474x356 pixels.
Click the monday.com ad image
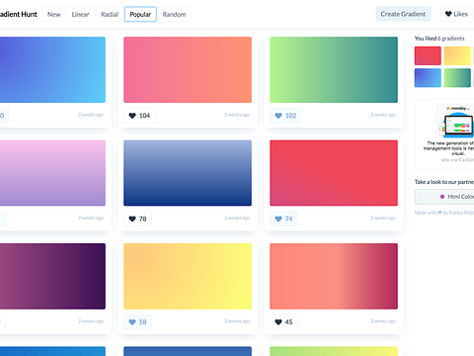pyautogui.click(x=455, y=121)
